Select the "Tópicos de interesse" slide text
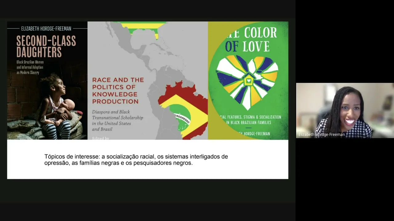The height and width of the screenshot is (221, 394). coord(136,160)
